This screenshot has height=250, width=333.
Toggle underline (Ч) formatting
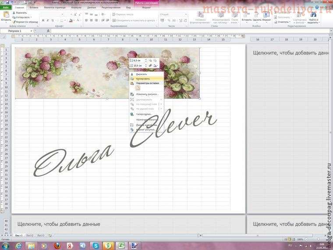click(53, 21)
